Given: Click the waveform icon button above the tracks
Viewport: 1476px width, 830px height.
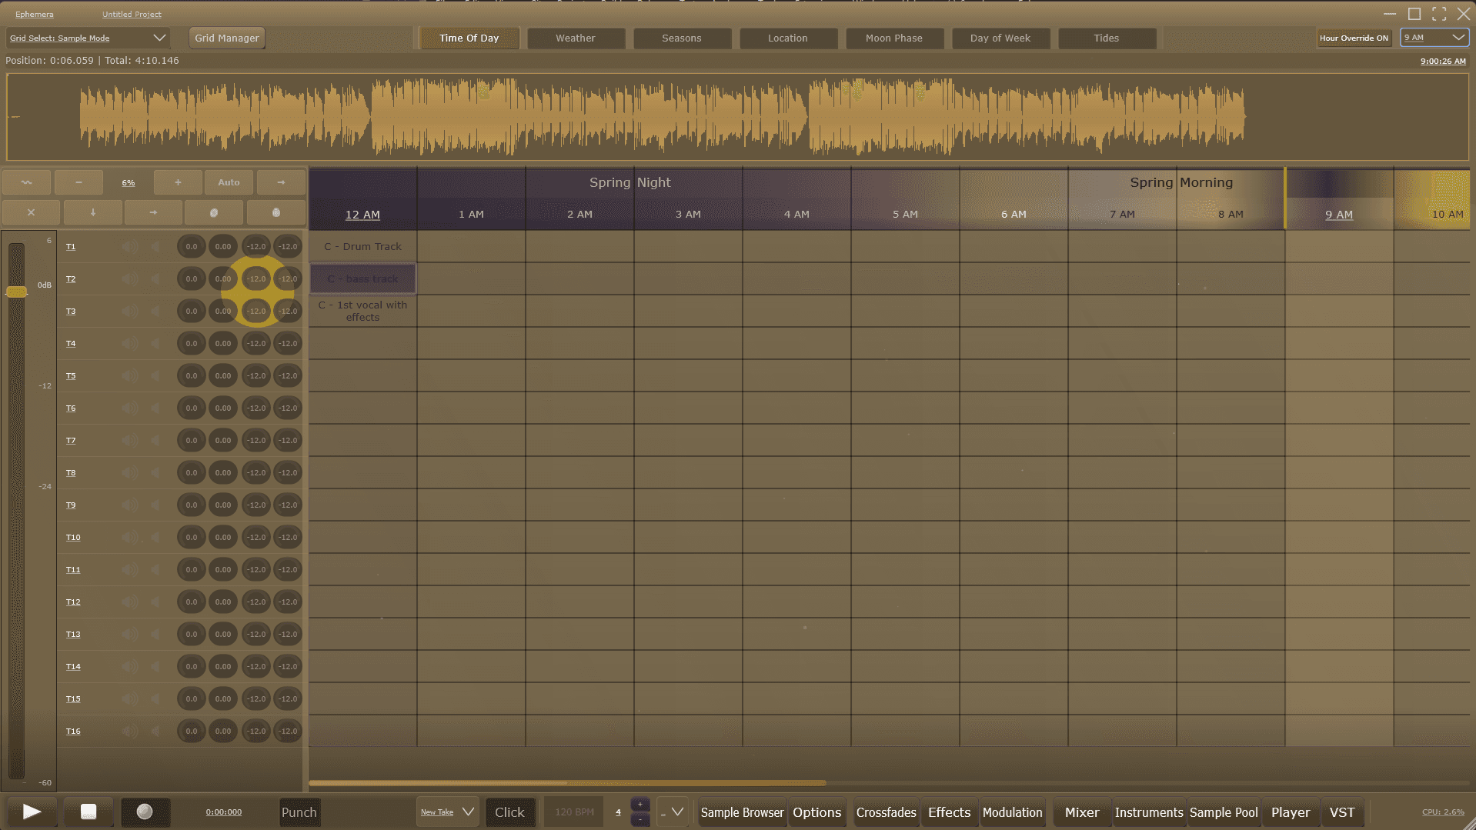Looking at the screenshot, I should pyautogui.click(x=26, y=182).
